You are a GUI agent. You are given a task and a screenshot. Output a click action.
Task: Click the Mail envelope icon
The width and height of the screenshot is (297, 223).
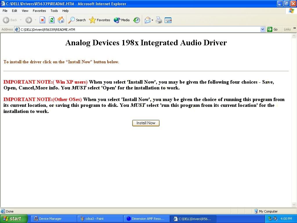click(x=147, y=20)
